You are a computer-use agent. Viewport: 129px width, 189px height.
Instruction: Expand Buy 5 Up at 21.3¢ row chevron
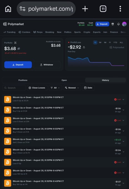pos(123,110)
